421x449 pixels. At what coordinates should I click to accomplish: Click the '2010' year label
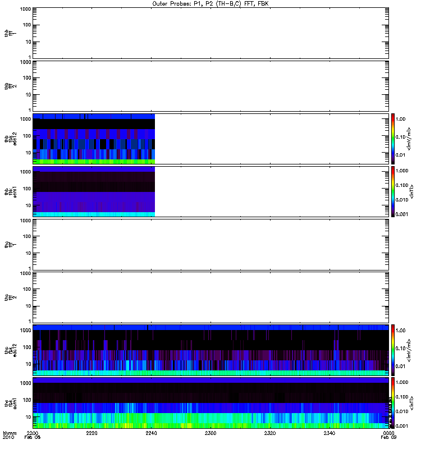point(8,437)
